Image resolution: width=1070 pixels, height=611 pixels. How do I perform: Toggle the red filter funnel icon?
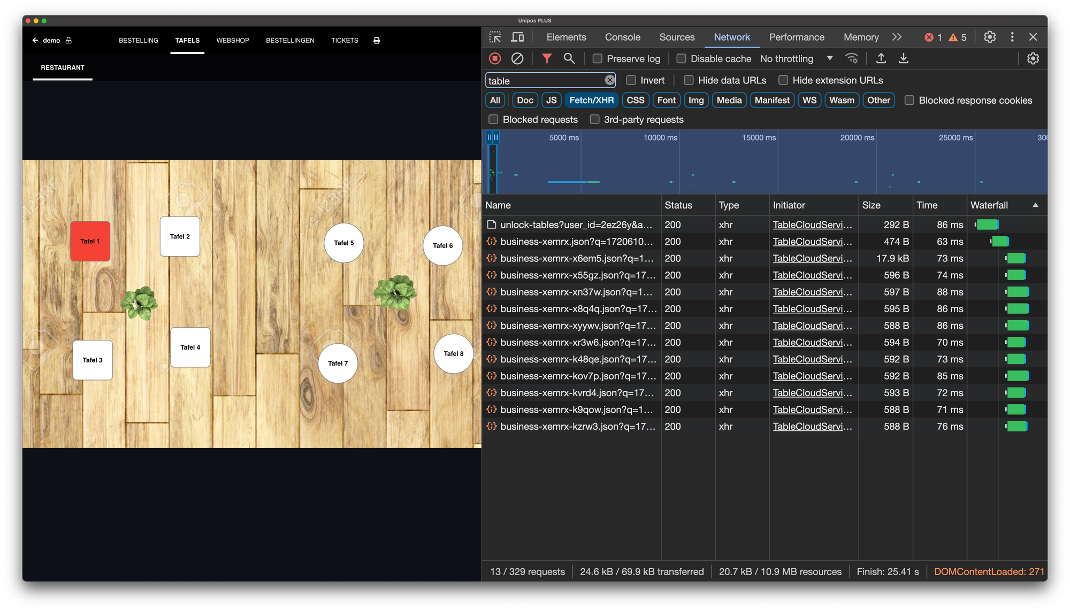pyautogui.click(x=546, y=58)
